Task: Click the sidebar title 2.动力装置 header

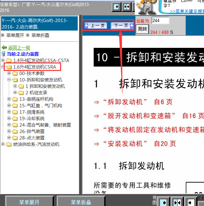Action: (x=39, y=23)
